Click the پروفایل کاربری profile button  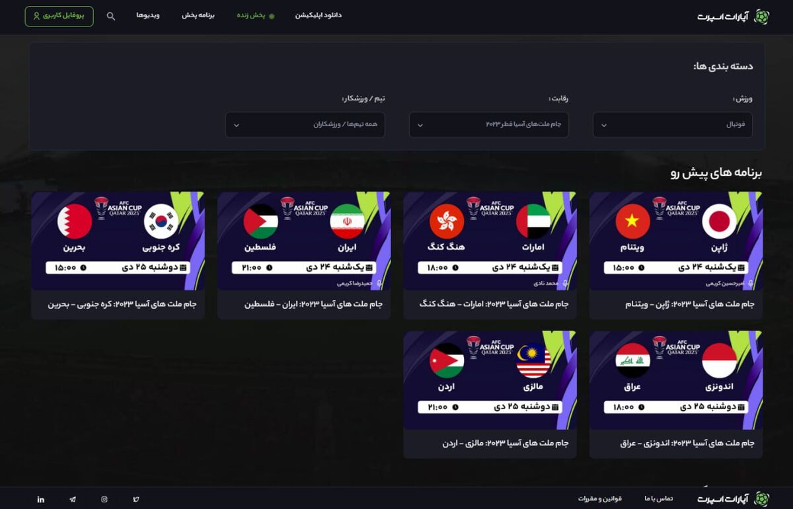point(59,16)
